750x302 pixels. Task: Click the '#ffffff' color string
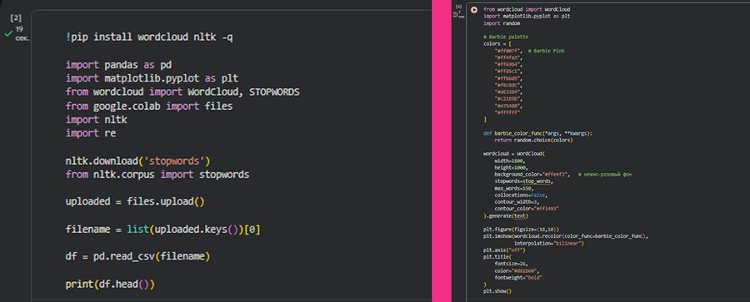507,112
